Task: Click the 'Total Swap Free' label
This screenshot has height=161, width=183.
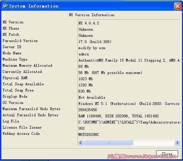Action: (18, 90)
